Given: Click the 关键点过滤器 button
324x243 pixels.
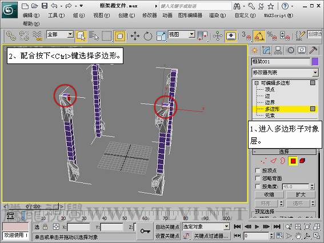Looking at the screenshot, I should tap(211, 236).
